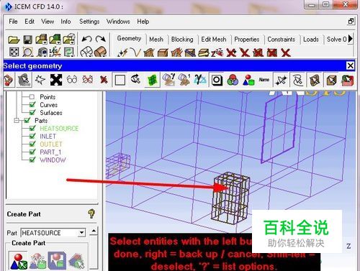Select items in a part icon
The image size is (360, 271).
tap(248, 80)
